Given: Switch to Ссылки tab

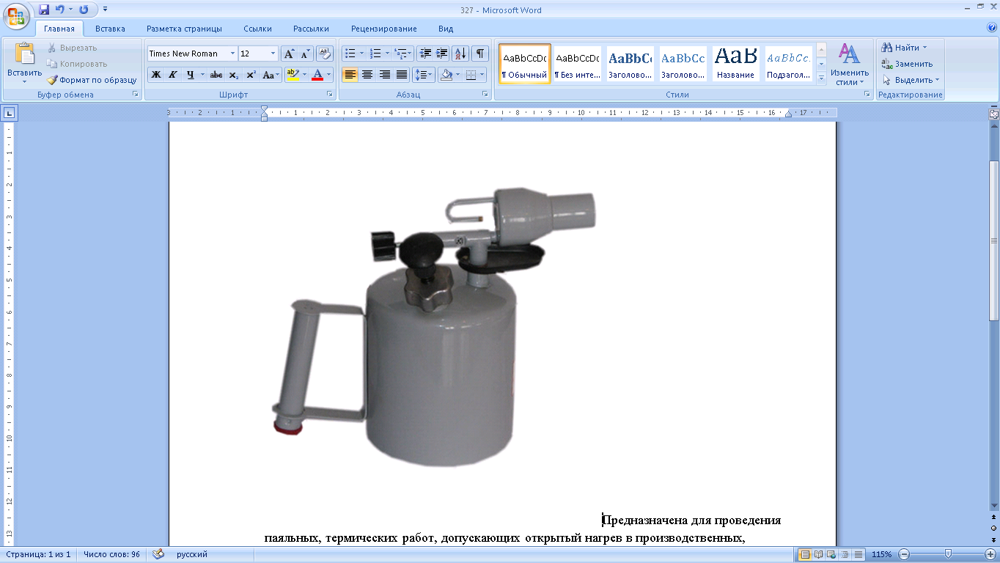Looking at the screenshot, I should [258, 29].
